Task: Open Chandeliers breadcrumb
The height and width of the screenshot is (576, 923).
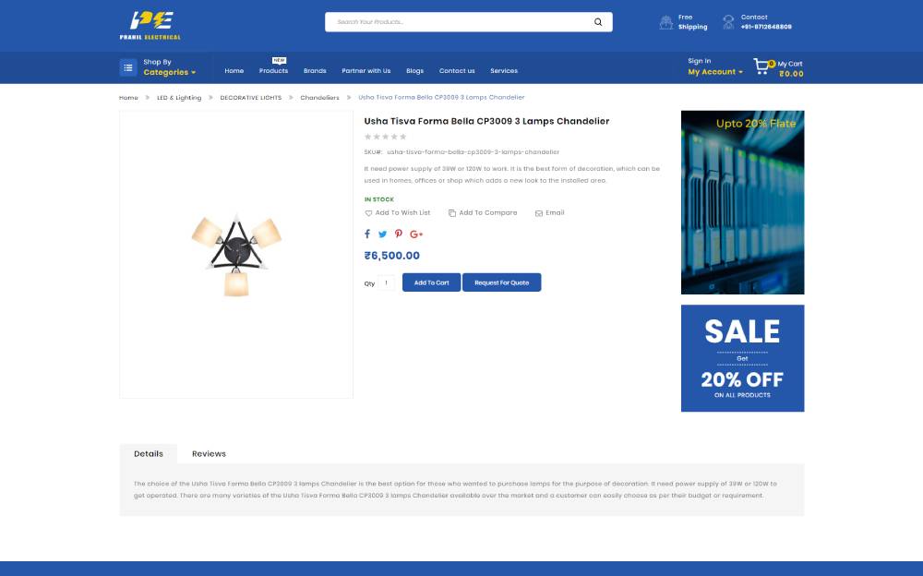Action: point(319,98)
